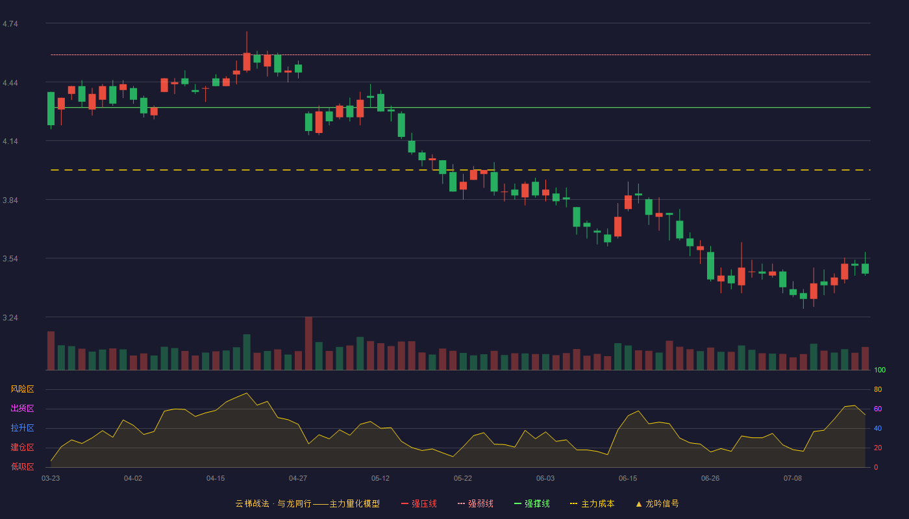Click the red dotted horizontal line near 4.58
Screen dimensions: 909x519
click(460, 55)
